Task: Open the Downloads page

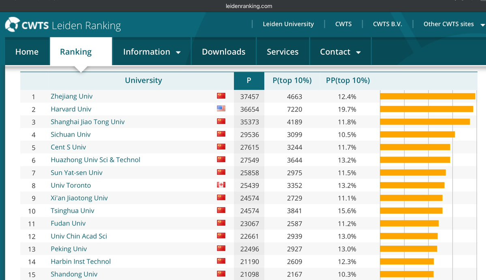Action: point(223,52)
